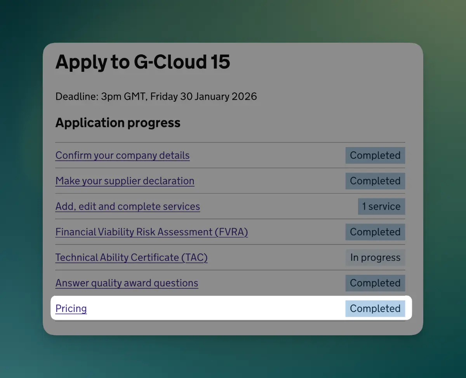Open the Technical Ability Certificate link
Viewport: 466px width, 378px height.
click(x=132, y=258)
